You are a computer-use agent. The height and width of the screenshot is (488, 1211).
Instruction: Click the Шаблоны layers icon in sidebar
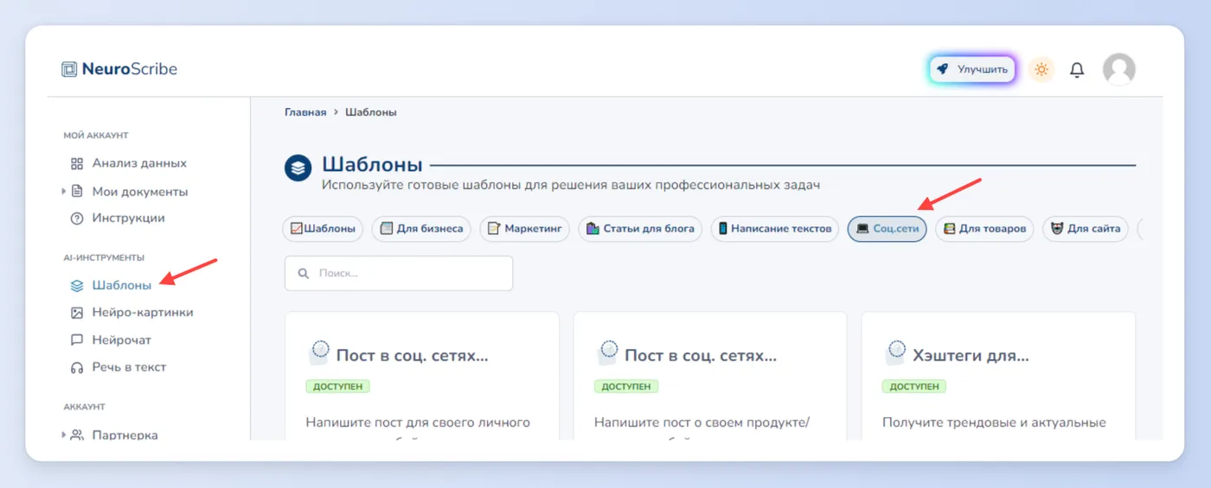tap(76, 285)
